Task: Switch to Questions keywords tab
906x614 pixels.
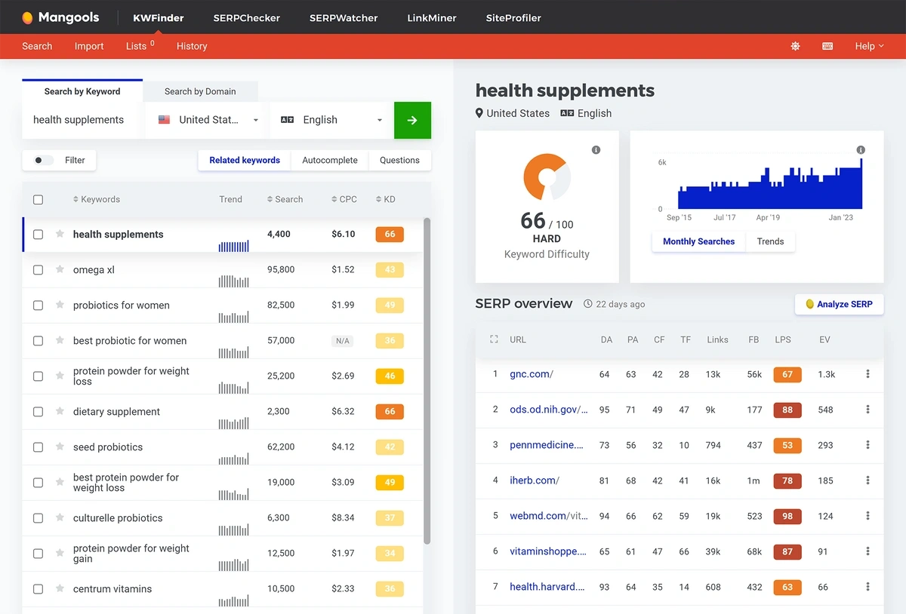Action: click(x=399, y=160)
